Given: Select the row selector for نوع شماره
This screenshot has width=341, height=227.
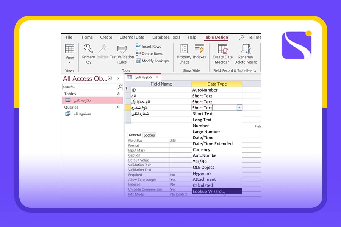Looking at the screenshot, I should (x=128, y=107).
